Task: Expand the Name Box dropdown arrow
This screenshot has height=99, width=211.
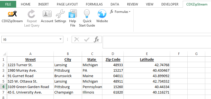Action: (60, 39)
